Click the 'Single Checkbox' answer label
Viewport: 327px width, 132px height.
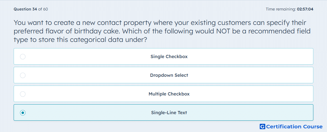(x=169, y=57)
